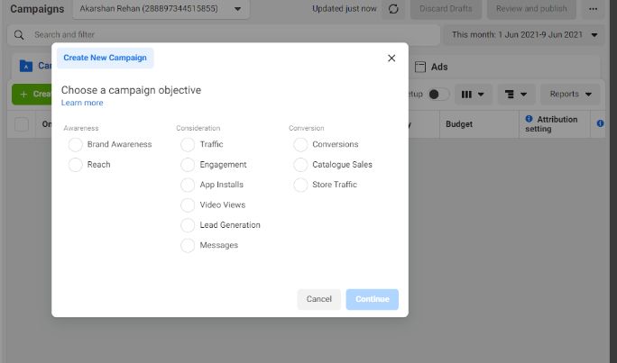Close the Create New Campaign dialog
The width and height of the screenshot is (617, 363).
pyautogui.click(x=391, y=58)
